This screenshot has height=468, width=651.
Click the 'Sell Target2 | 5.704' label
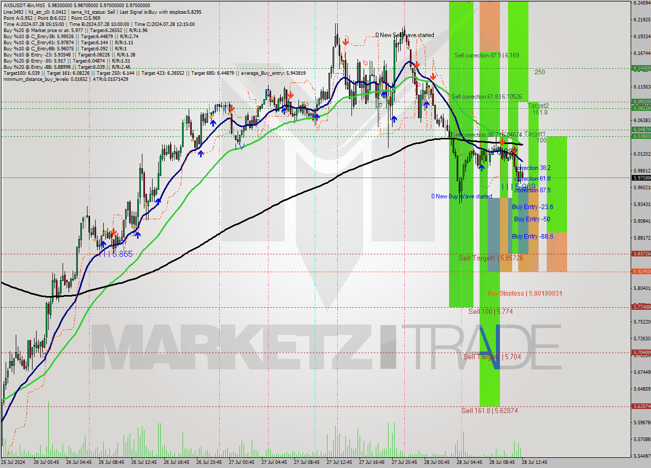pyautogui.click(x=492, y=357)
